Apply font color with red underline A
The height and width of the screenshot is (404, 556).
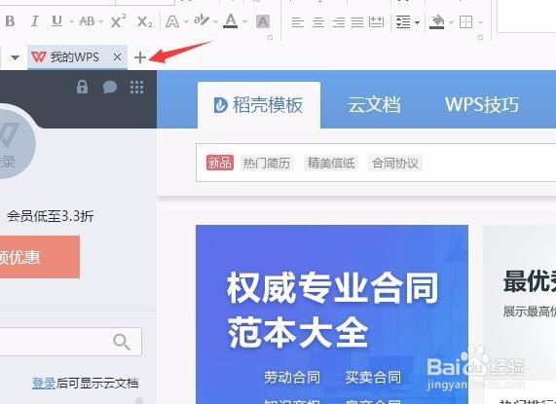(231, 21)
